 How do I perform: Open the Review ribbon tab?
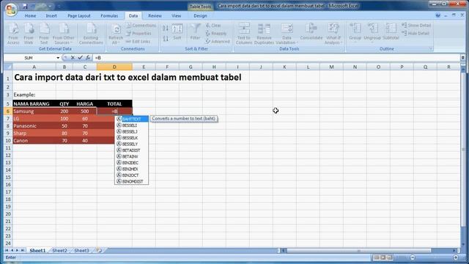[x=155, y=16]
